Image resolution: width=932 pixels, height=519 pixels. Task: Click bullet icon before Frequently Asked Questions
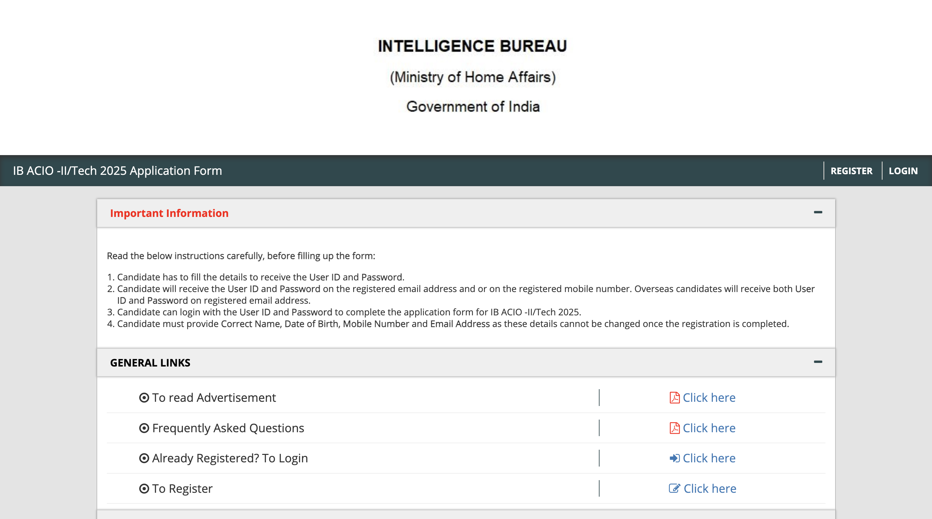[144, 428]
